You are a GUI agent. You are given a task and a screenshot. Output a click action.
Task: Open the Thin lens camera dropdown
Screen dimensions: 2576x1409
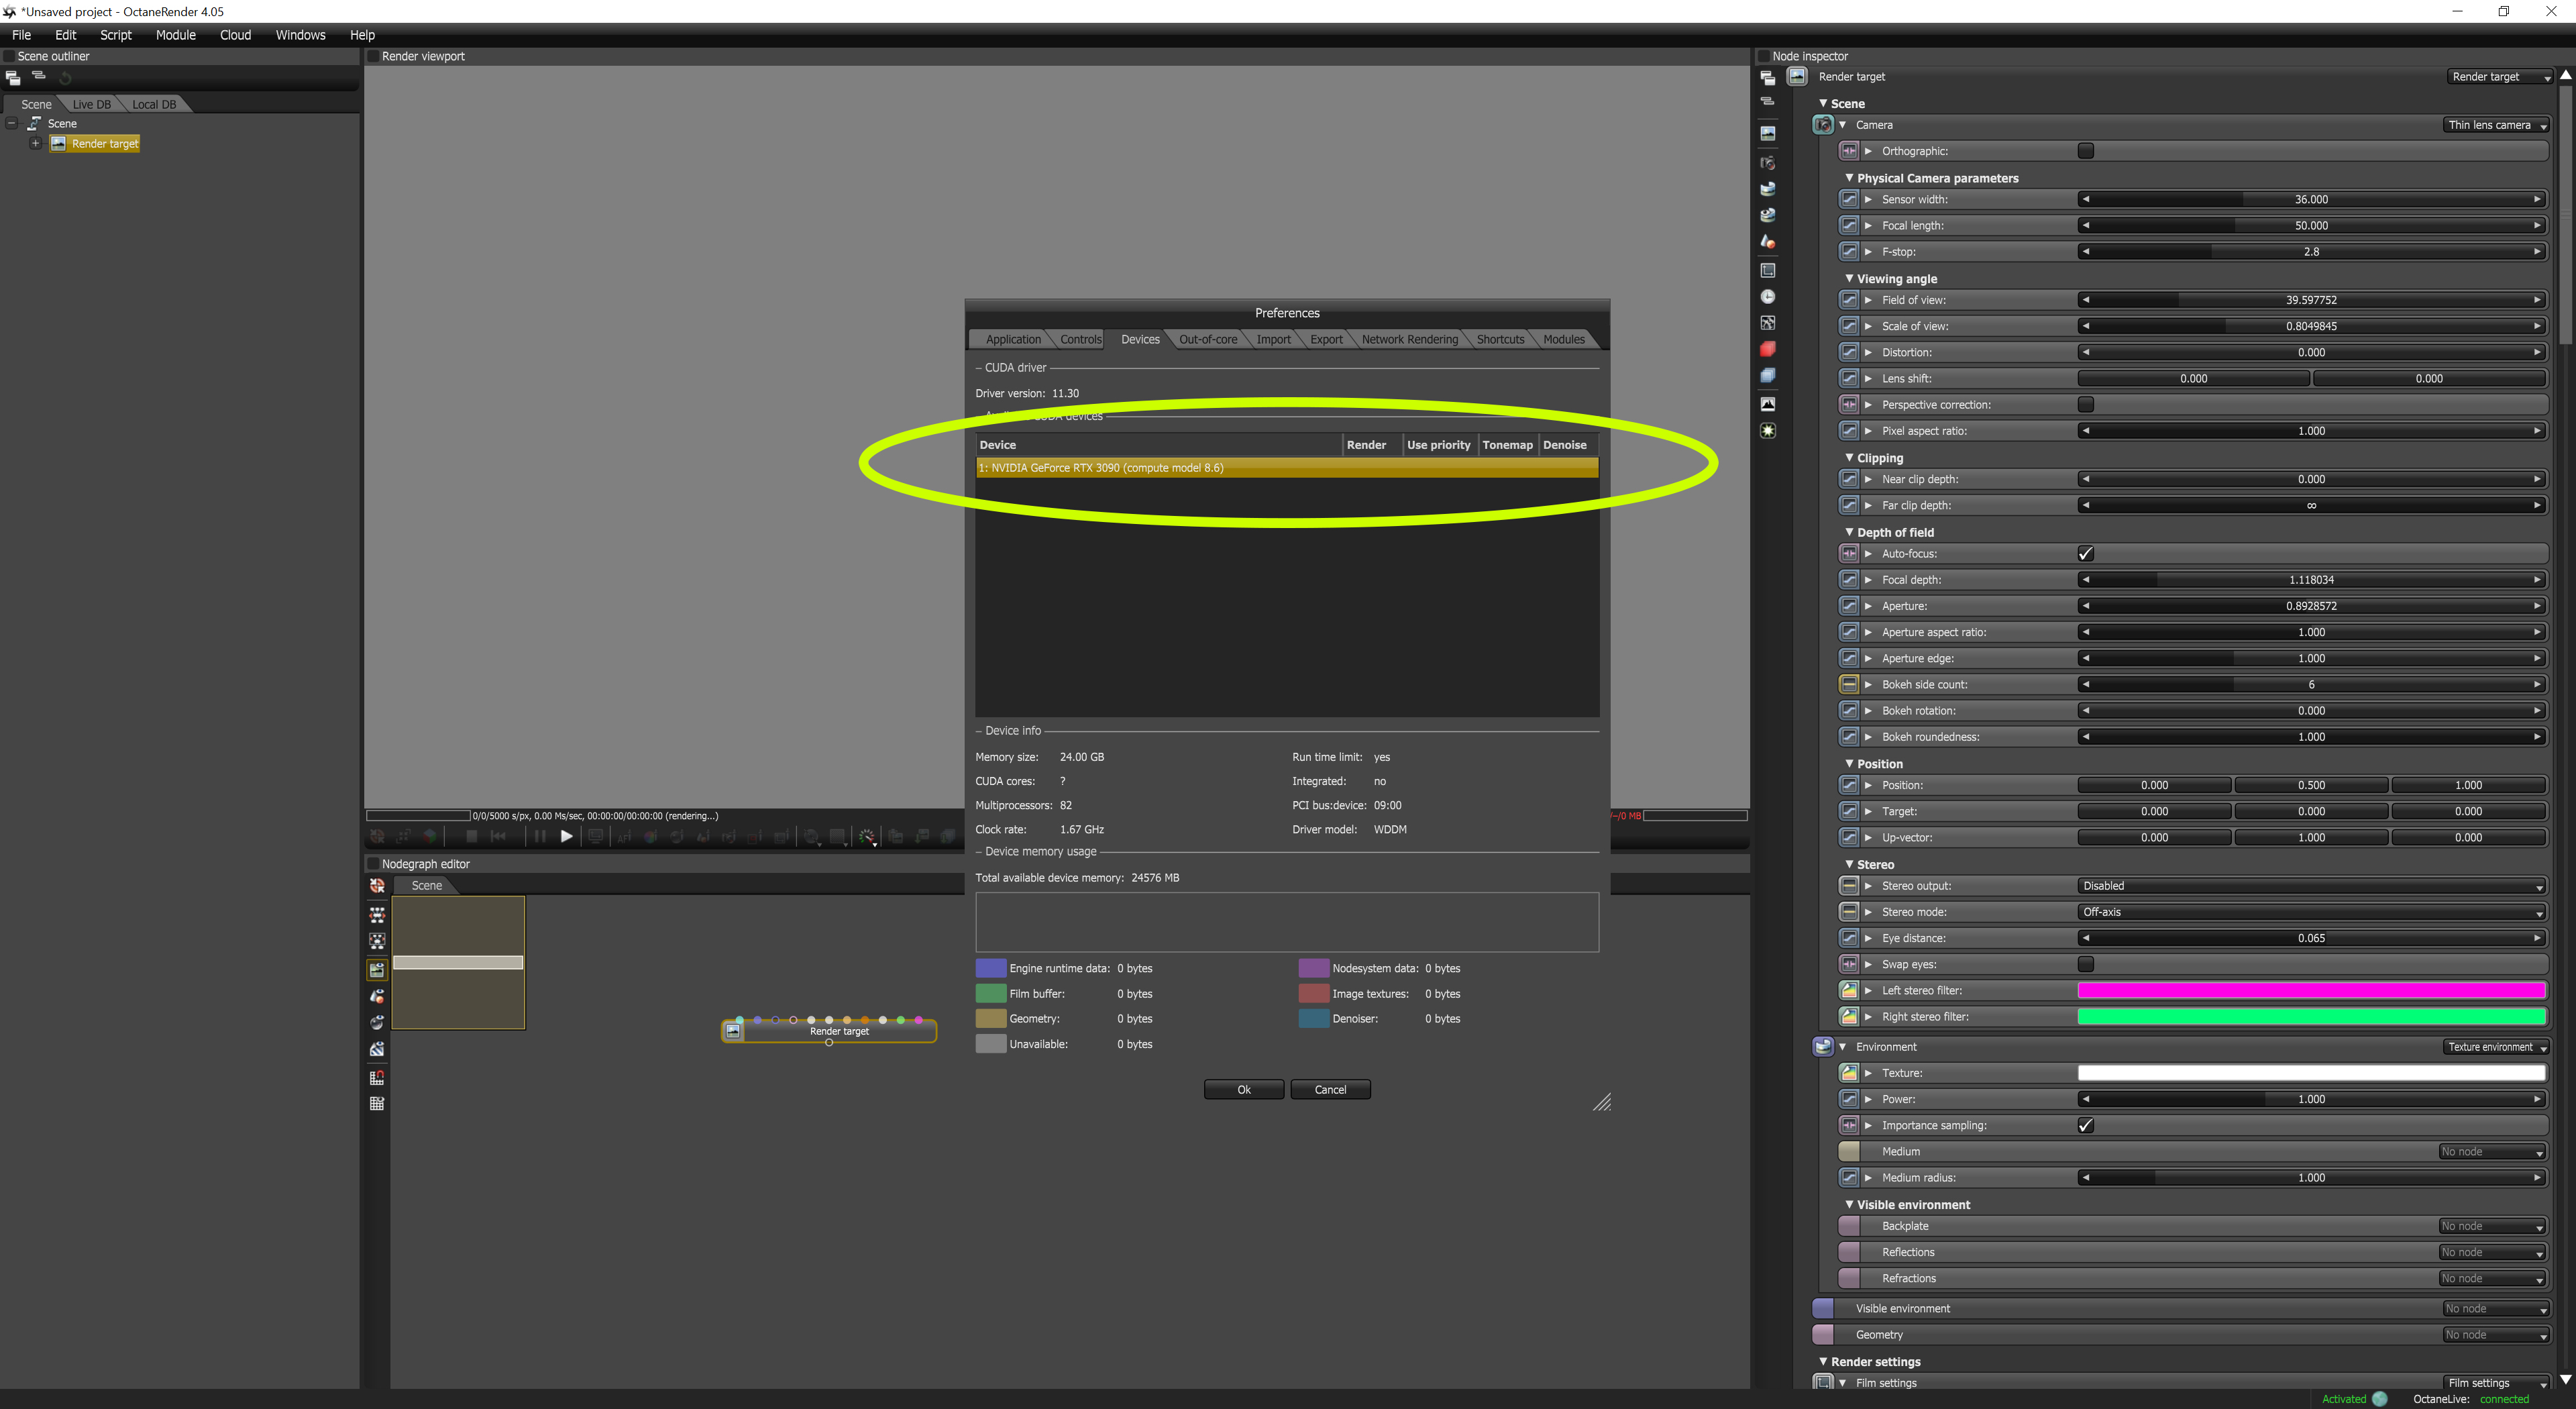click(x=2495, y=125)
